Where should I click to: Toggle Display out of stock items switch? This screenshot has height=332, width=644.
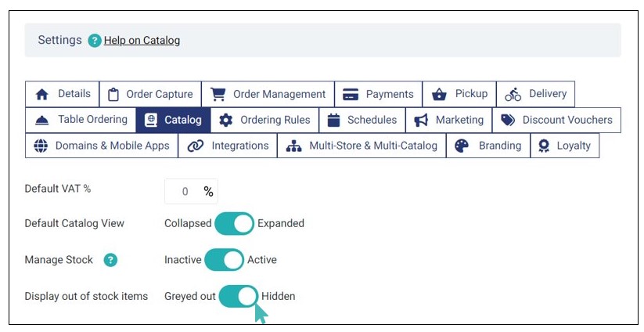click(238, 296)
